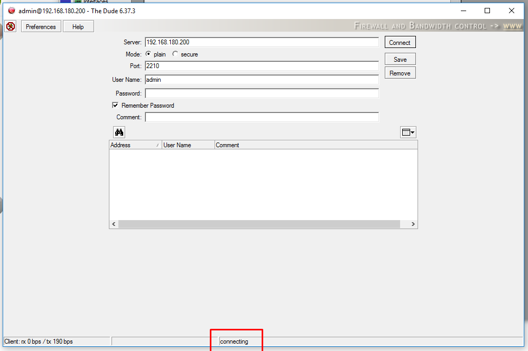Sort by Address column header

tap(135, 145)
